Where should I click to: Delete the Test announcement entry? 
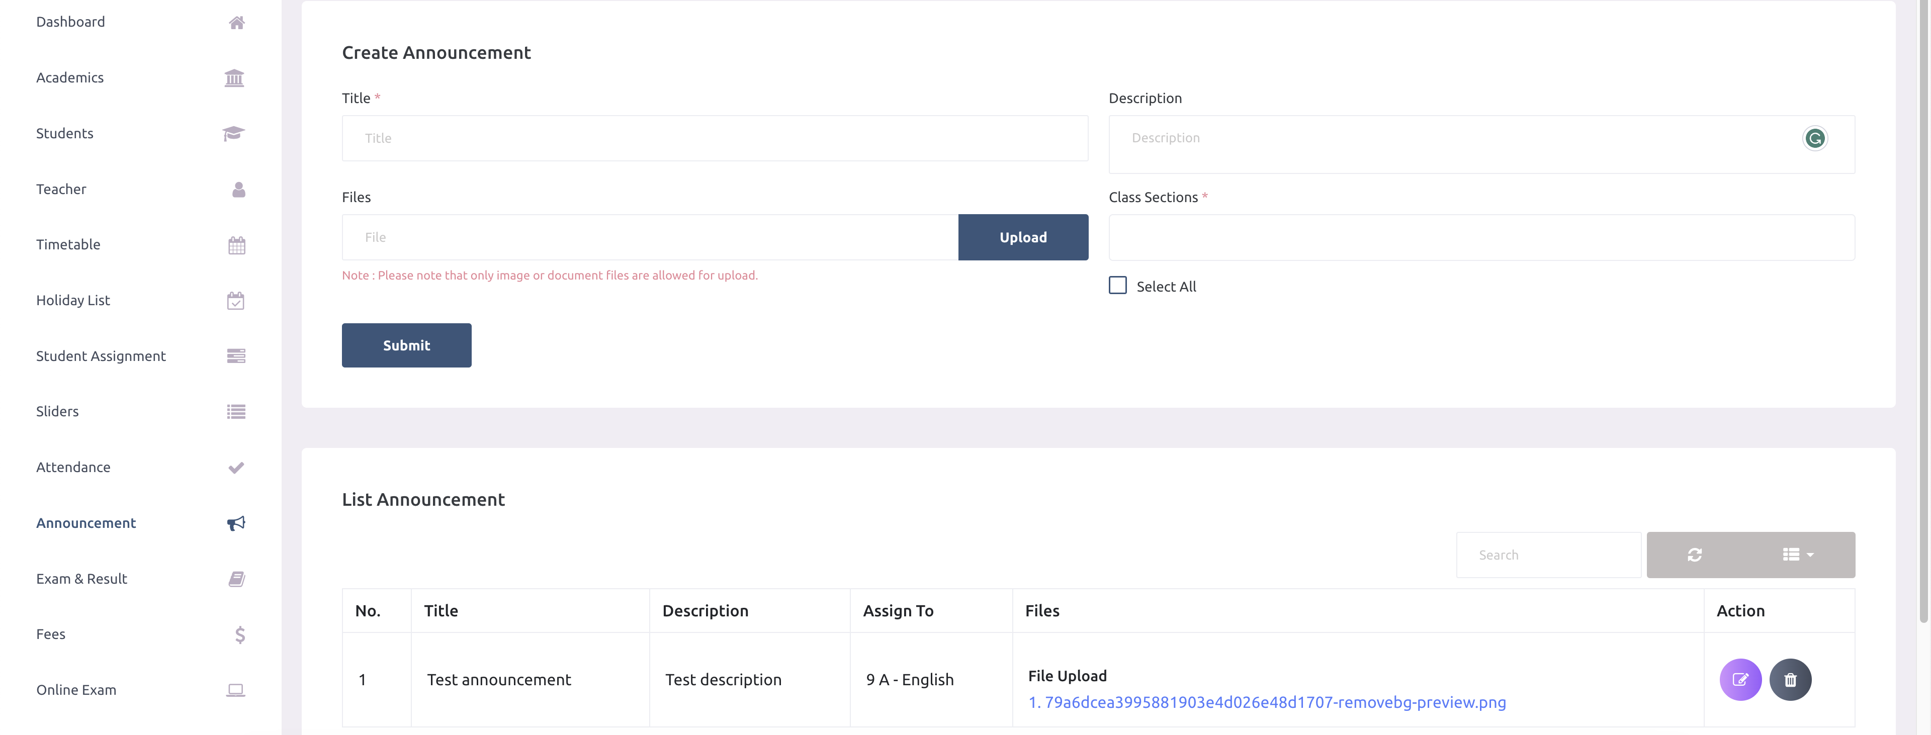(1791, 680)
